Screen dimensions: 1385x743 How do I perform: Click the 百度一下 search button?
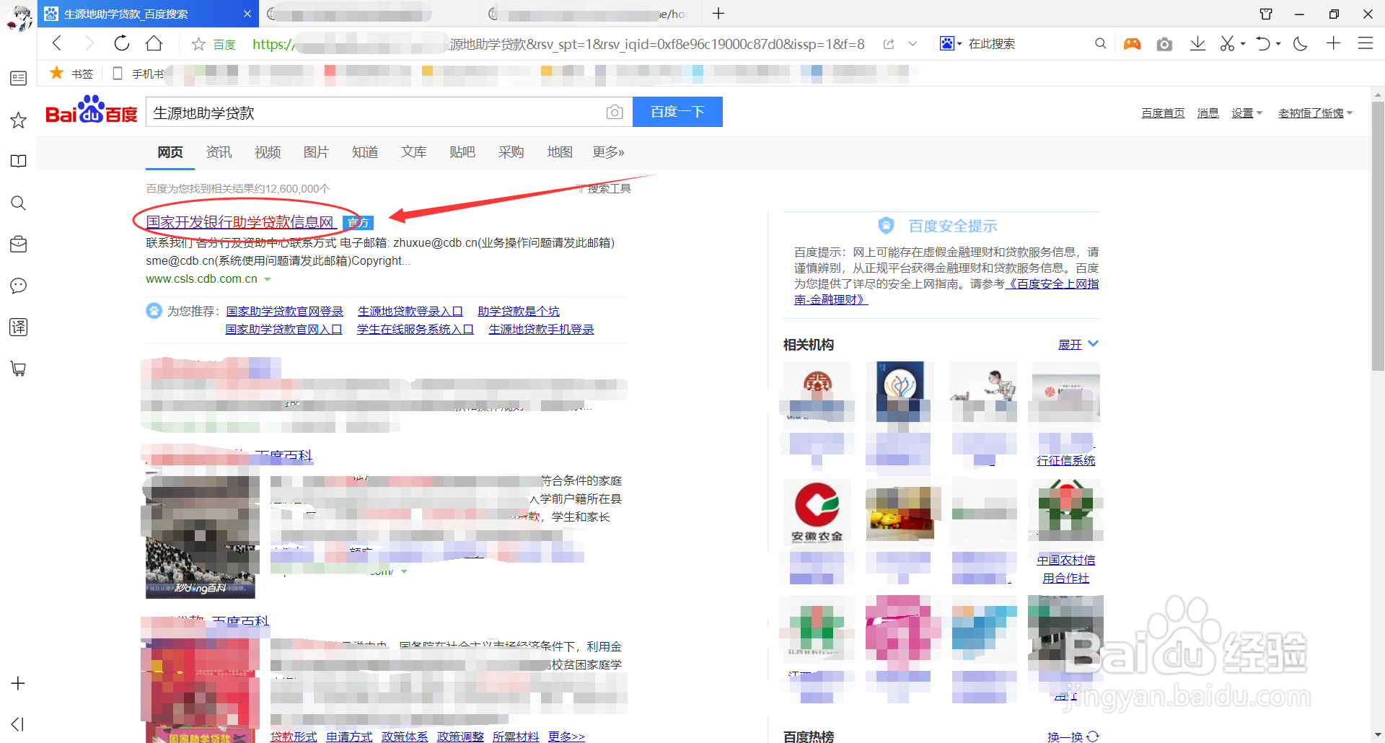pos(677,112)
